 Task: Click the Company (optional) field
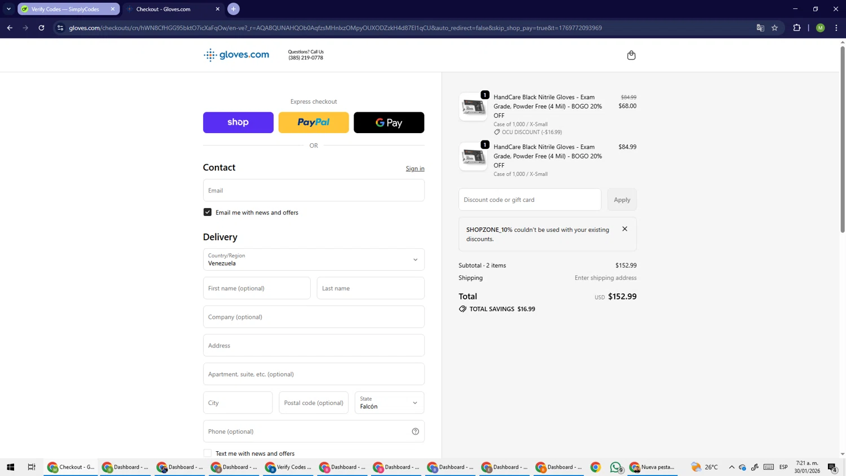pyautogui.click(x=314, y=317)
